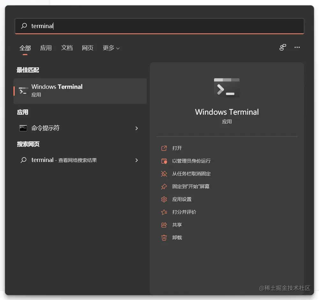The height and width of the screenshot is (300, 319).
Task: Click the rate-and-review star icon
Action: [164, 212]
